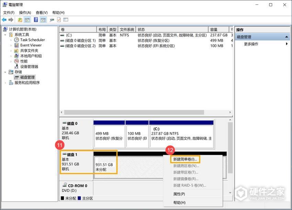Image resolution: width=292 pixels, height=210 pixels.
Task: Open the 查看(V) menu
Action: pos(42,12)
